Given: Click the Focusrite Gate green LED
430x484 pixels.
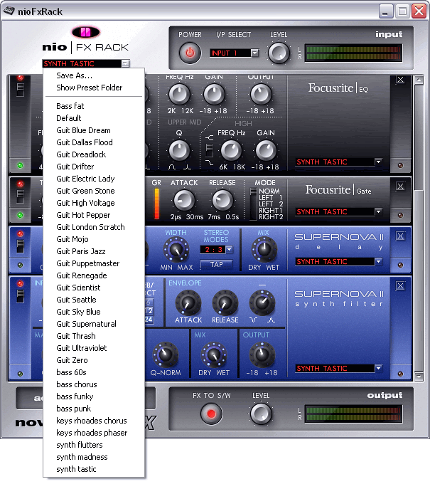Looking at the screenshot, I should coord(21,215).
